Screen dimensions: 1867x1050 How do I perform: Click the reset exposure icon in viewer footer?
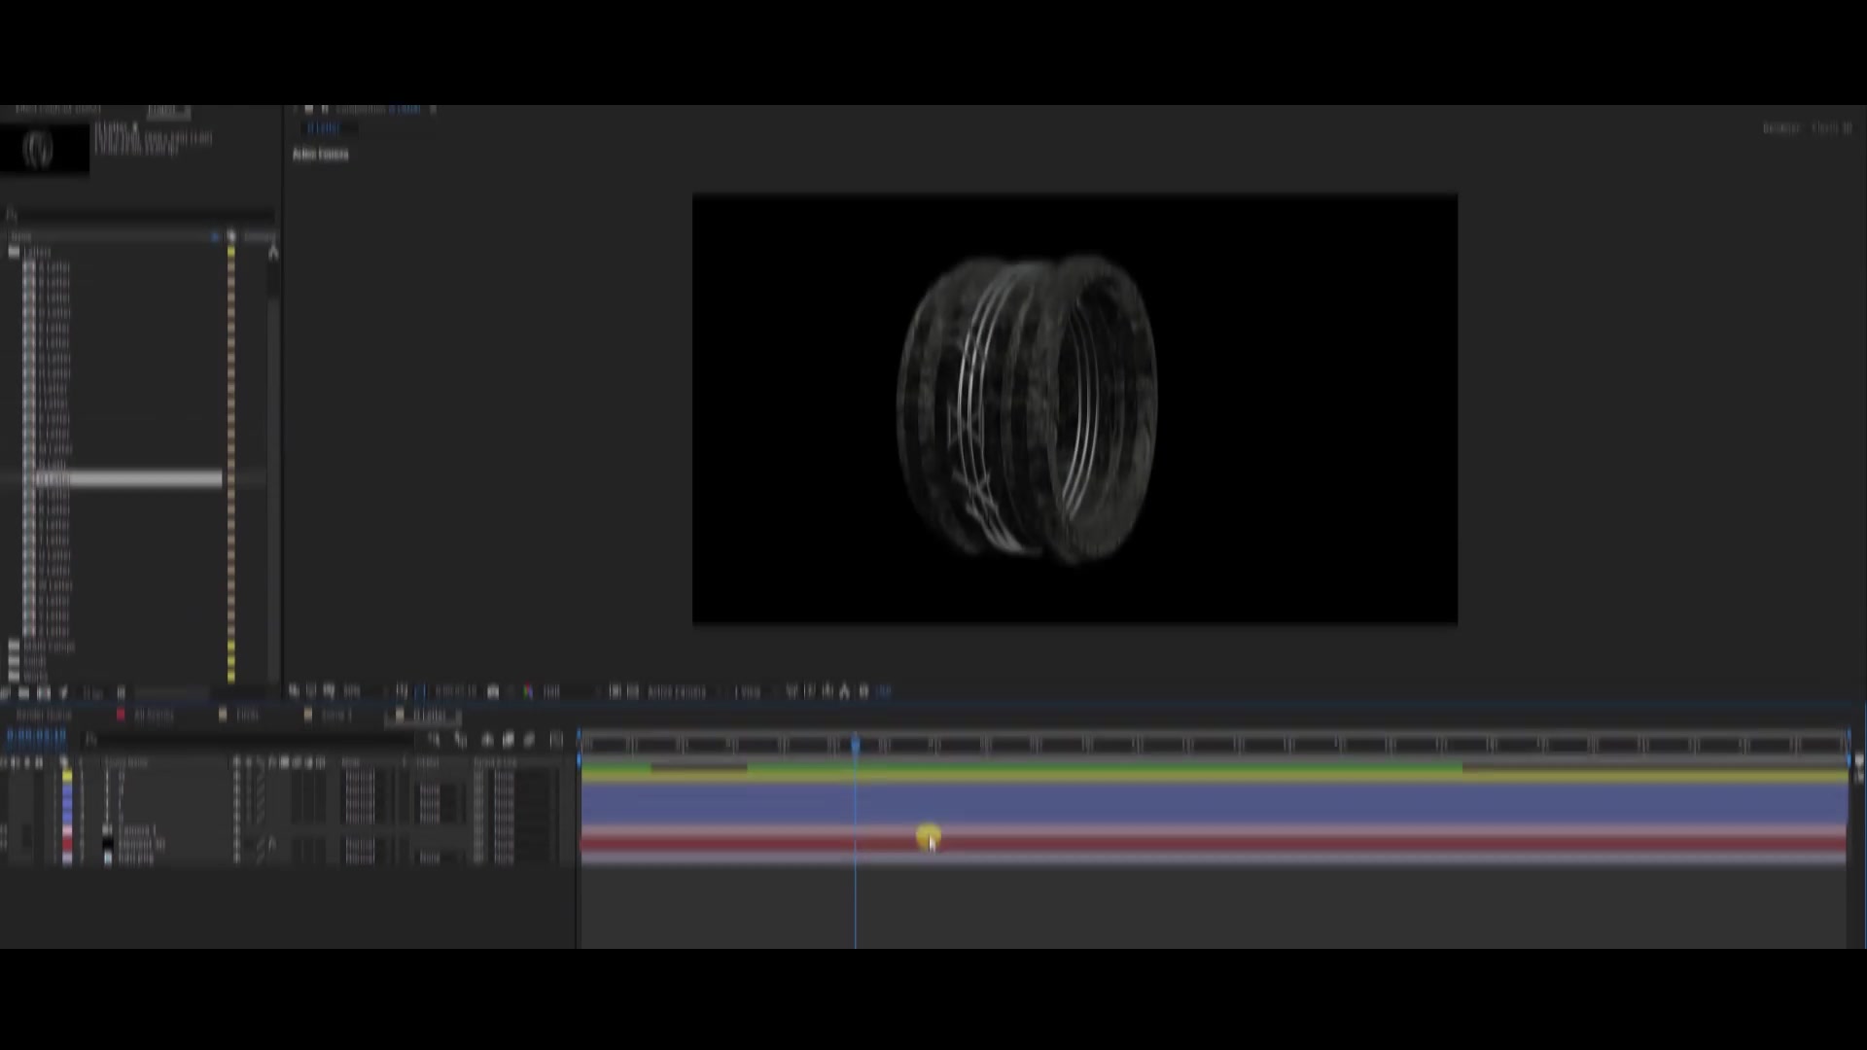click(x=863, y=692)
